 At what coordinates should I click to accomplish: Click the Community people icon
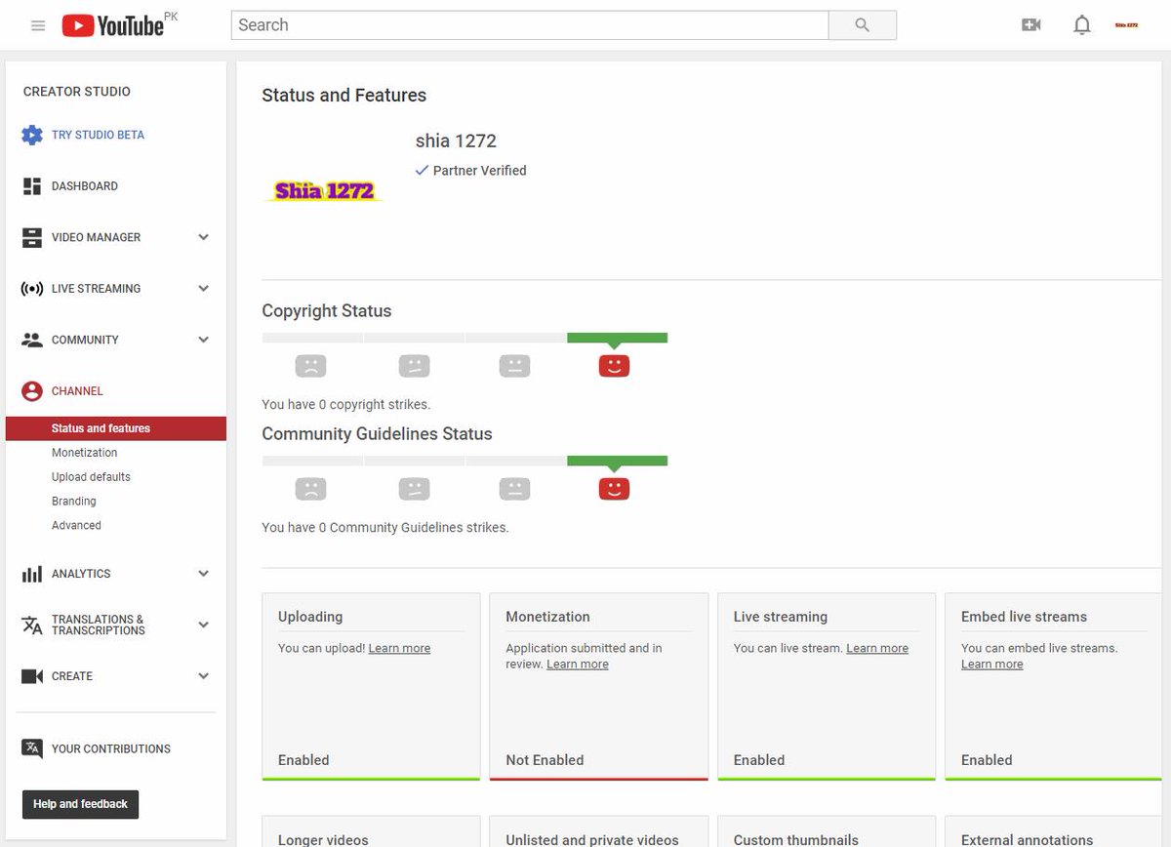[32, 340]
